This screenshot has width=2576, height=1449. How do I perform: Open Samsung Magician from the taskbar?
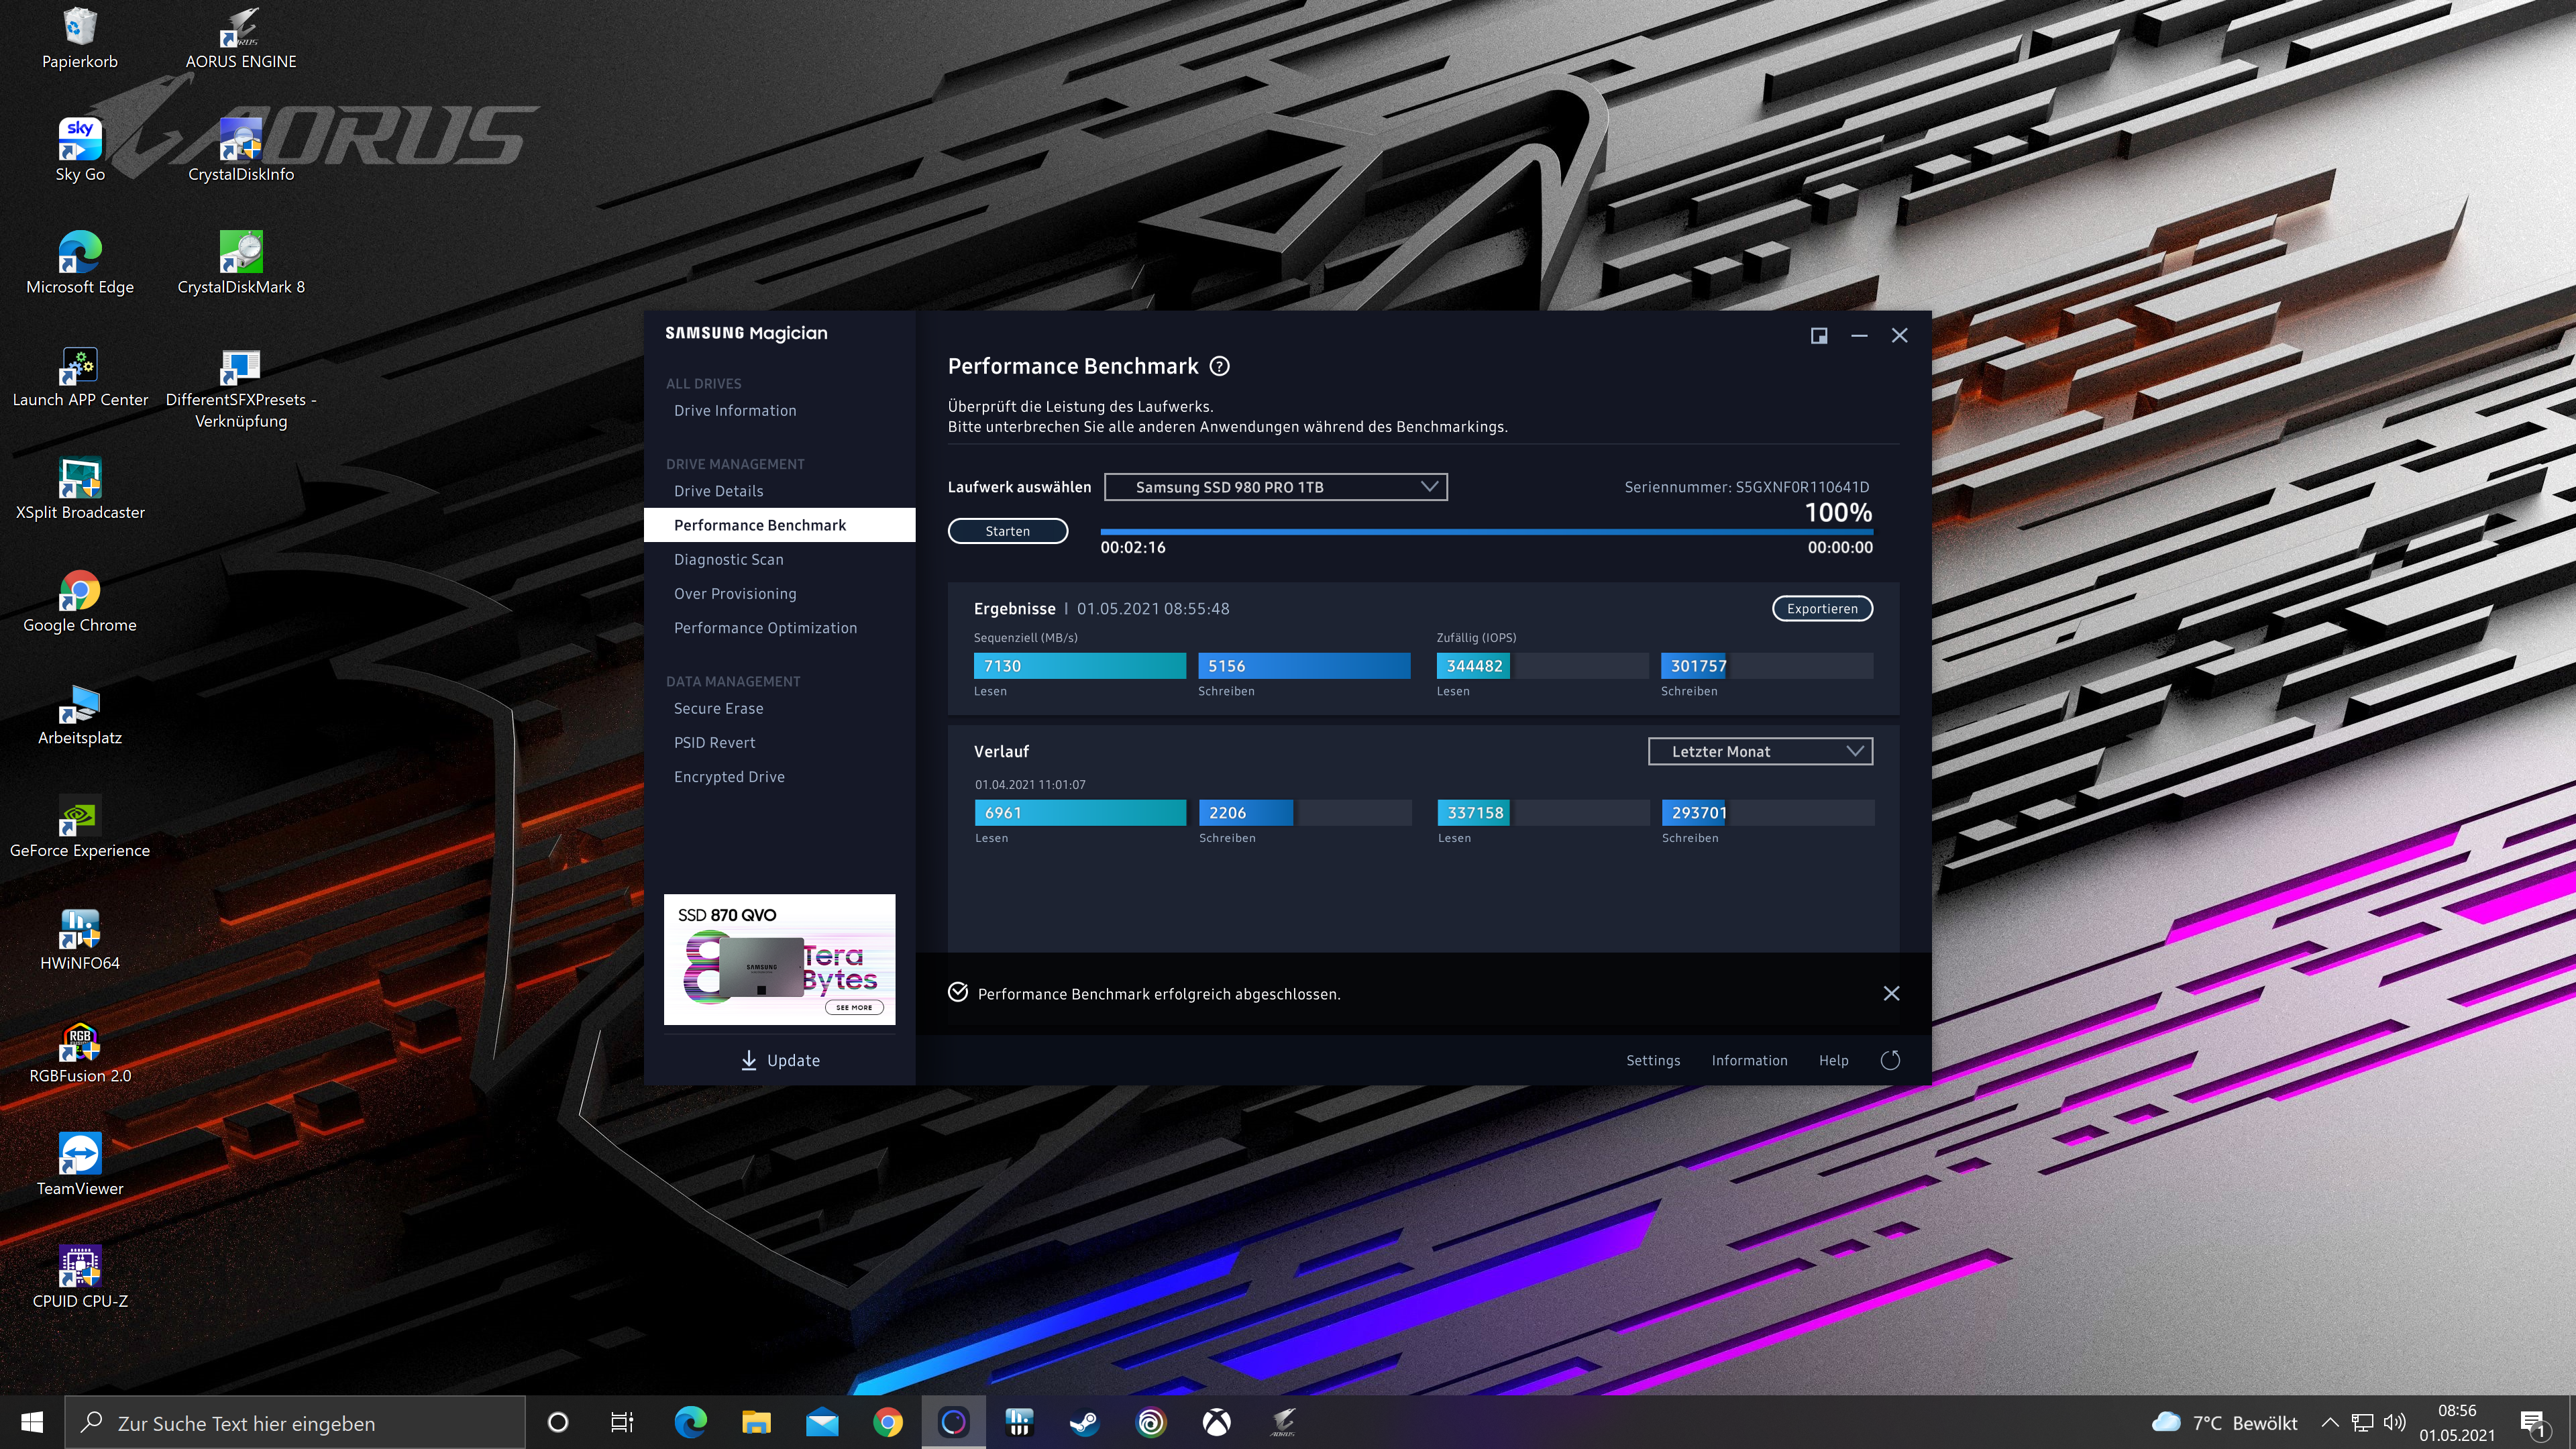pos(953,1422)
